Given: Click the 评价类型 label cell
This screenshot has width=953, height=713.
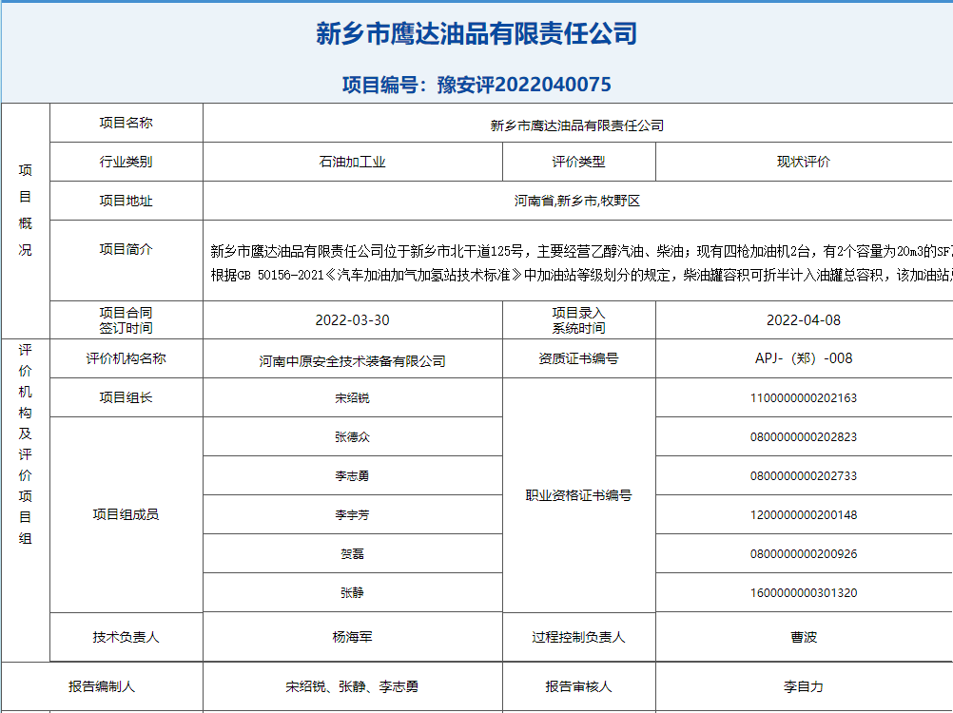Looking at the screenshot, I should click(578, 162).
